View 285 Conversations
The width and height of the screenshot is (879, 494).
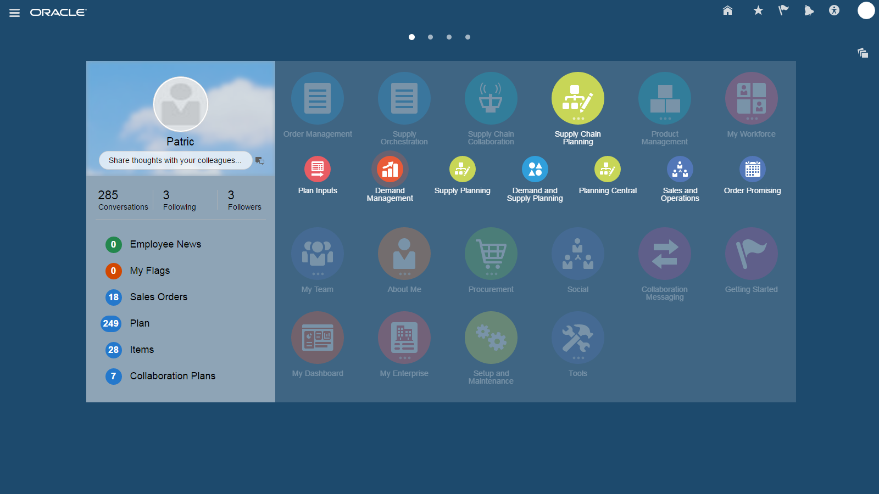click(123, 200)
